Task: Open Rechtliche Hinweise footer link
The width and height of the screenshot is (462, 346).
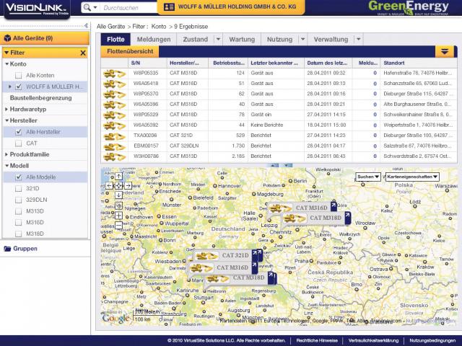Action: click(x=317, y=340)
